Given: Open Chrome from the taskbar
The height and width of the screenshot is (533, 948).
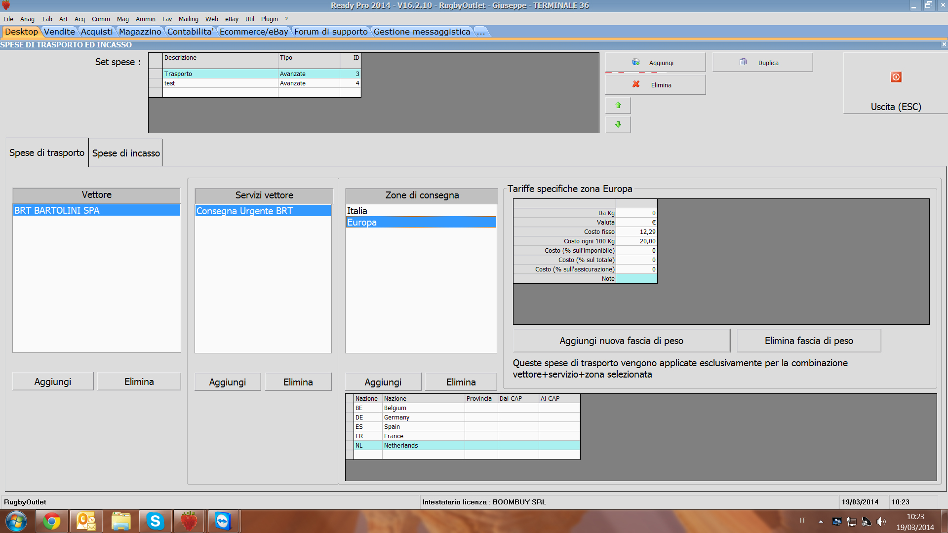Looking at the screenshot, I should click(x=51, y=521).
